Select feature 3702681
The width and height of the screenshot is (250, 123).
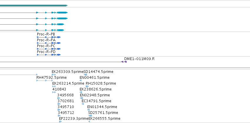[66, 101]
